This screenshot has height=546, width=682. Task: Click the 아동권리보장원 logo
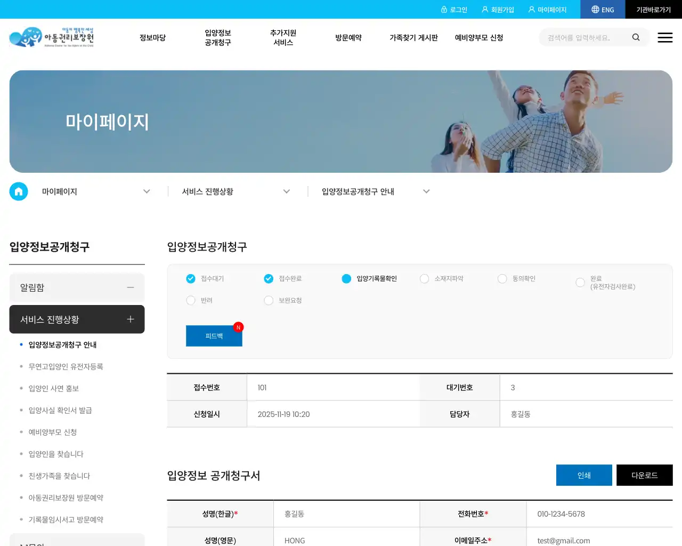[x=51, y=37]
